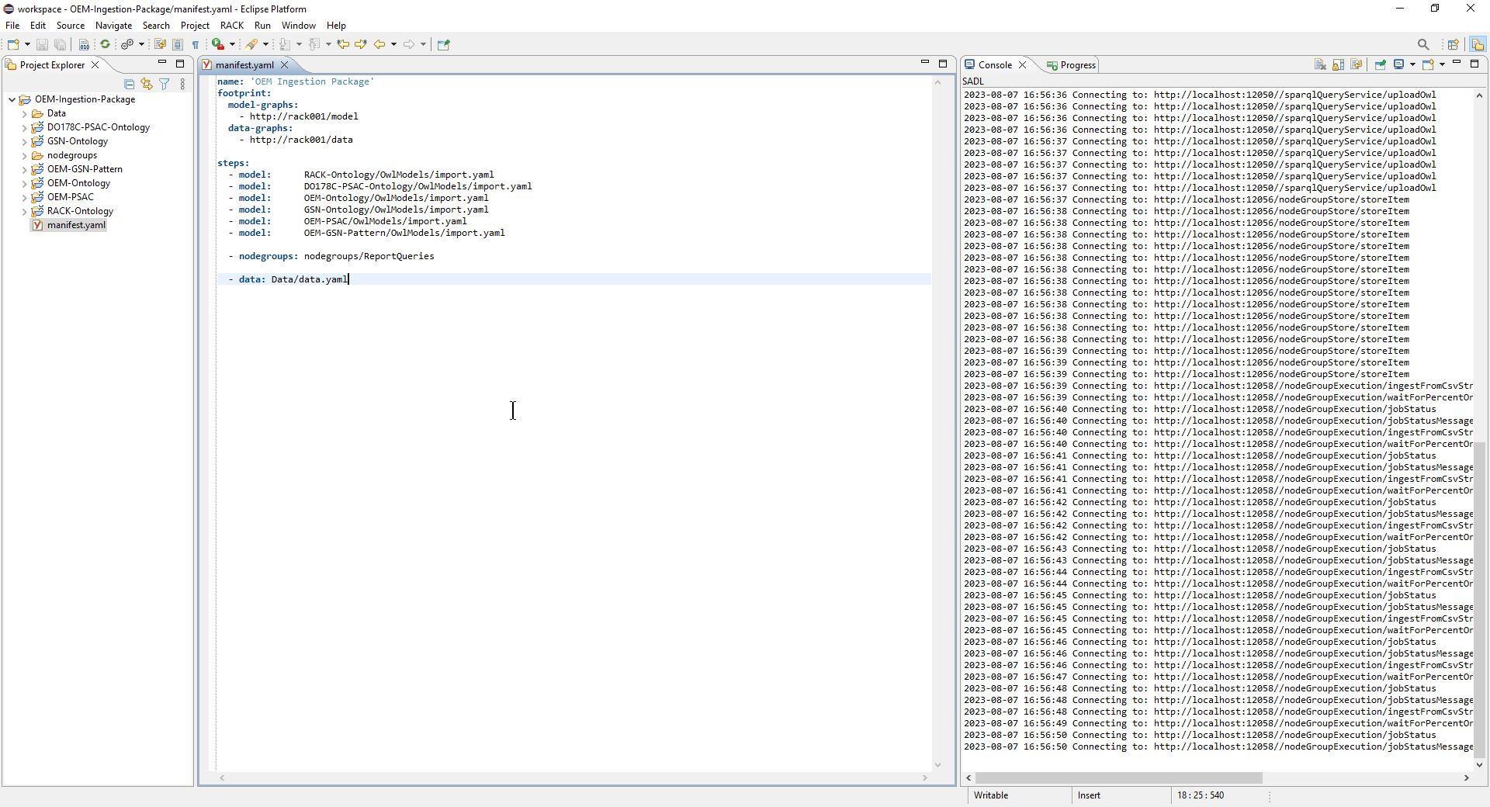Click Console scroll-right arrow
Viewport: 1490px width, 807px height.
tap(1466, 778)
